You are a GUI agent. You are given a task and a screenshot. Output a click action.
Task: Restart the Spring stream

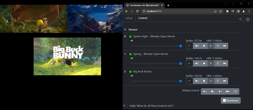pos(218,63)
